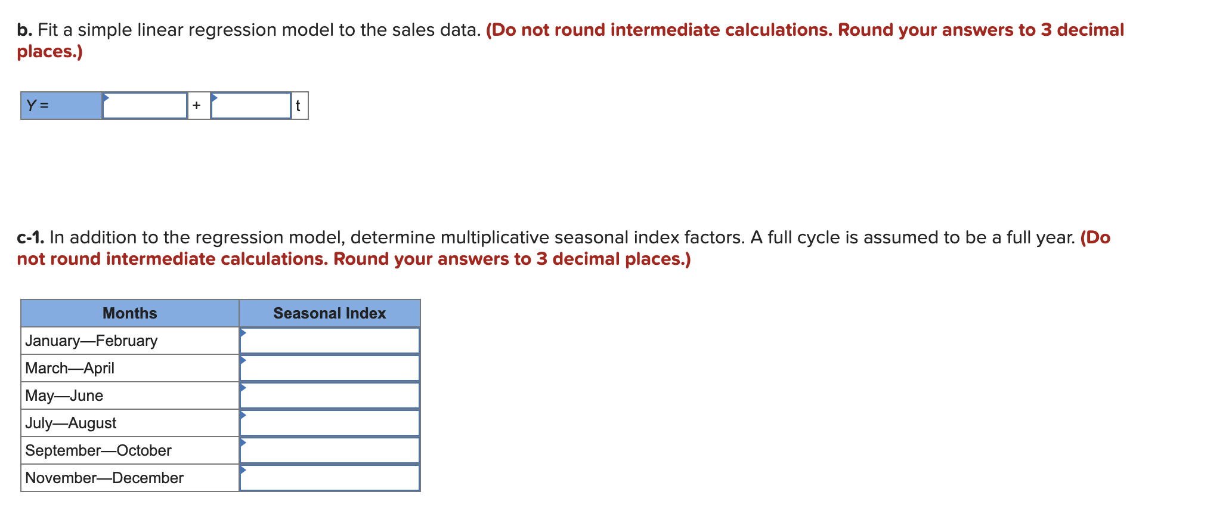This screenshot has height=507, width=1232.
Task: Click the Seasonal Index column header
Action: [x=329, y=313]
